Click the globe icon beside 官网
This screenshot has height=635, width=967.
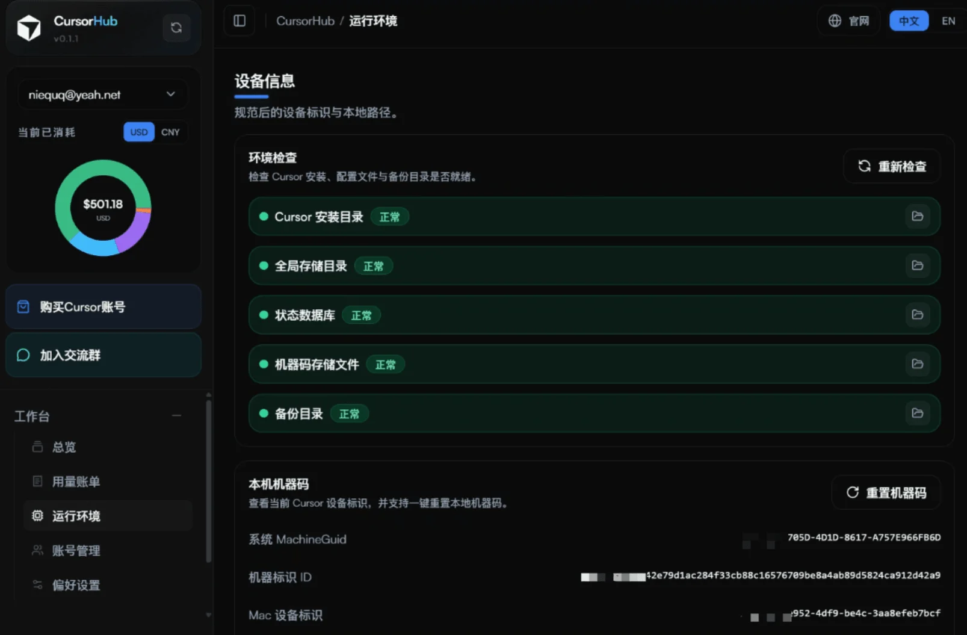tap(834, 20)
